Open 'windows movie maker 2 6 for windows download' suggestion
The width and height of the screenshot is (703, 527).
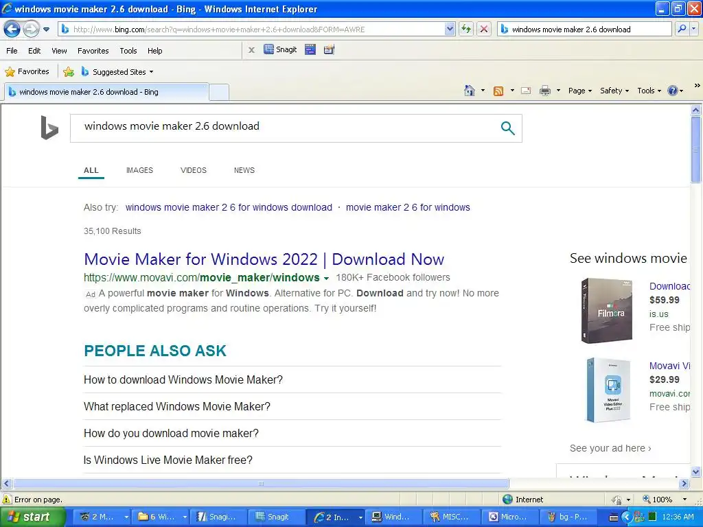229,207
